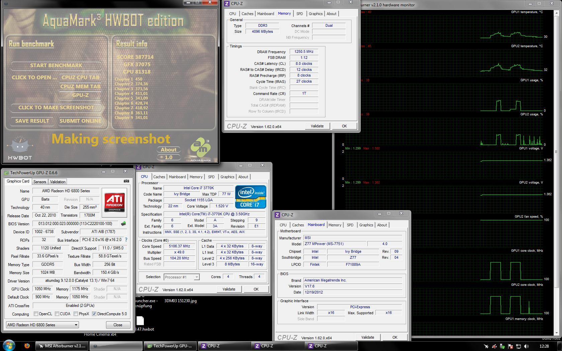This screenshot has width=562, height=351.
Task: Select Memory tab in CPU-Z Mainboard window
Action: pyautogui.click(x=335, y=225)
